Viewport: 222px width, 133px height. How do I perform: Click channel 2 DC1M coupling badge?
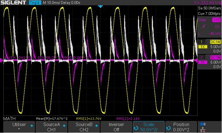coord(215,57)
